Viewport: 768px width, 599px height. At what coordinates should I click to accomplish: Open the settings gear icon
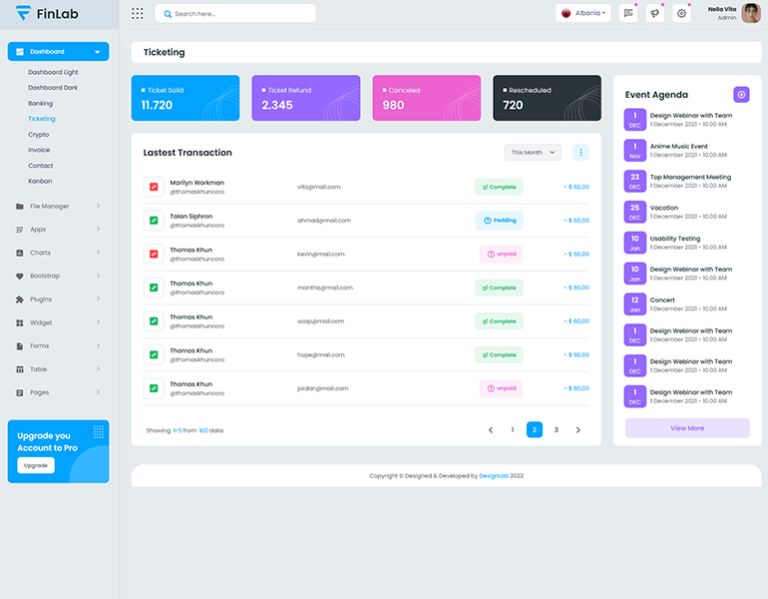pos(681,14)
